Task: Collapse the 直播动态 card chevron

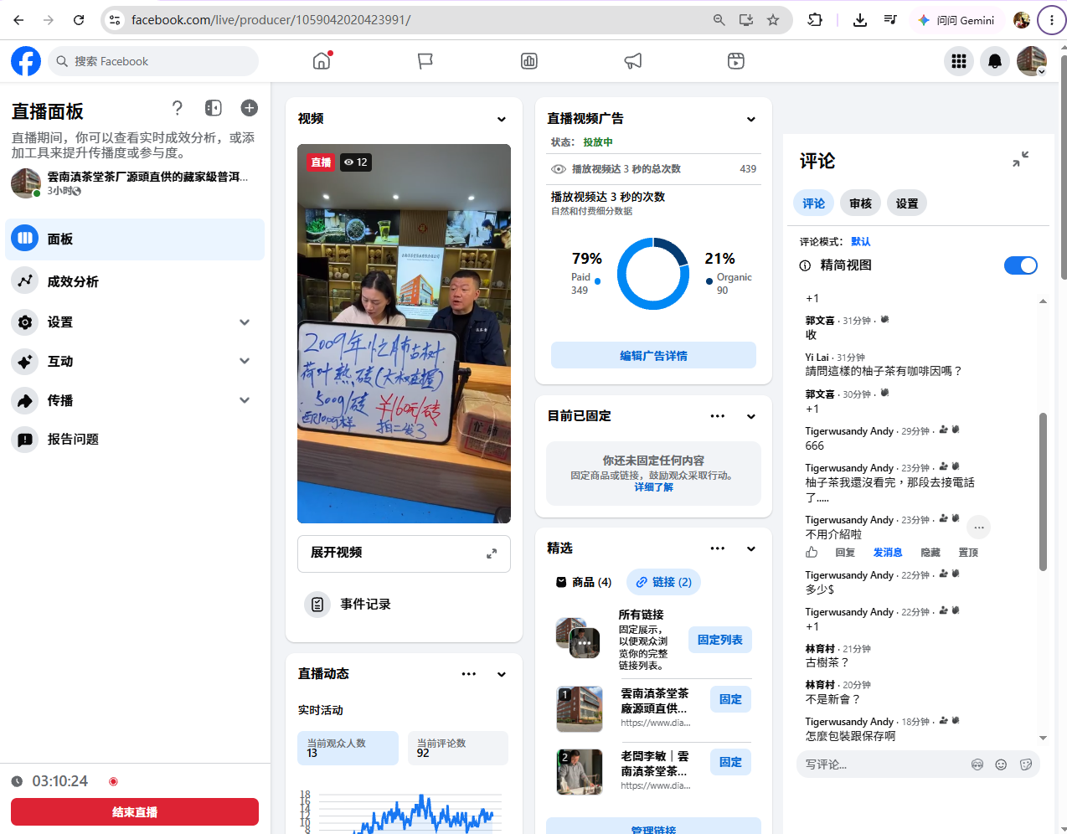Action: pos(502,674)
